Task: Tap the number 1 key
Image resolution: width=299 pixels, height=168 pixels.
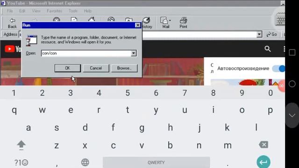Action: point(14,93)
